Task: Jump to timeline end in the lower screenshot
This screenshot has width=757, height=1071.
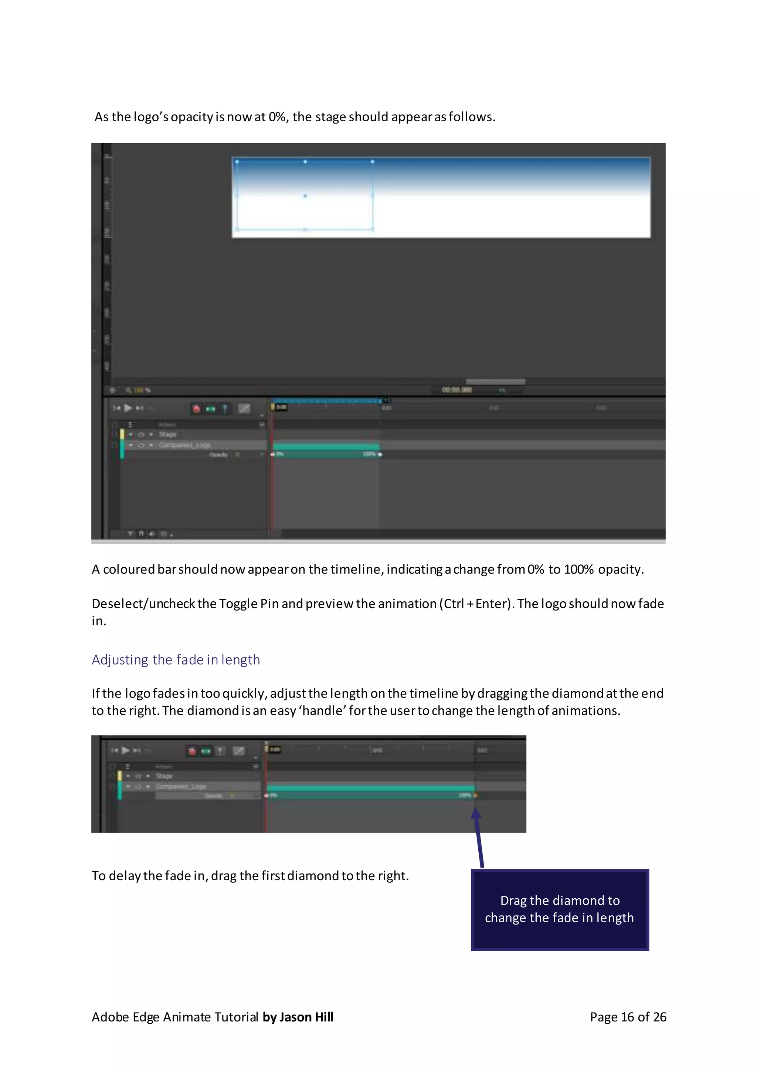Action: 136,750
